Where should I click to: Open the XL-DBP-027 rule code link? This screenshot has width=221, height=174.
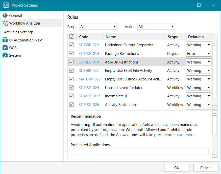[89, 70]
